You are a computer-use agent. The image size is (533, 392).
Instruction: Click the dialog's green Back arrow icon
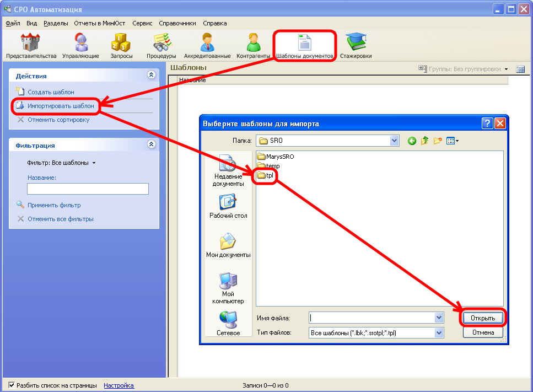[x=412, y=141]
